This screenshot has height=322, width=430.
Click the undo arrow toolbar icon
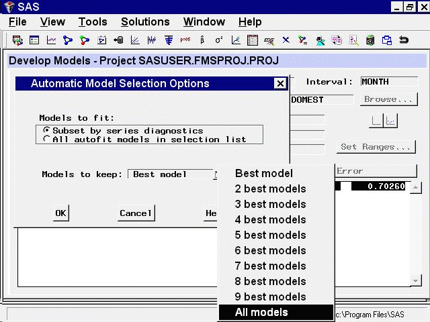tap(404, 40)
